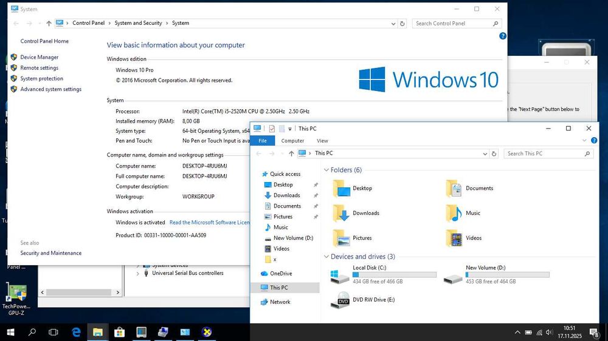Screen dimensions: 608x341
Task: Click the Search This PC field
Action: click(548, 154)
